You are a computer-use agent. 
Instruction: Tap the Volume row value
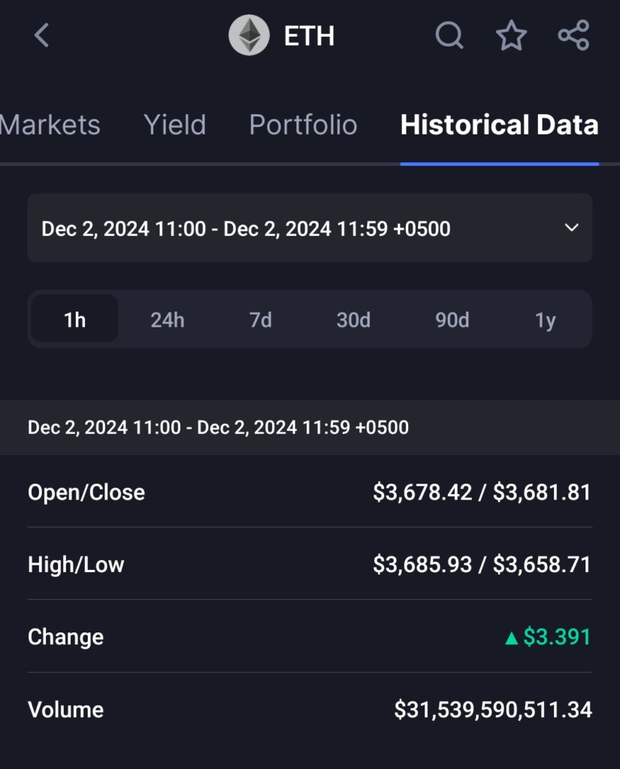pyautogui.click(x=493, y=709)
